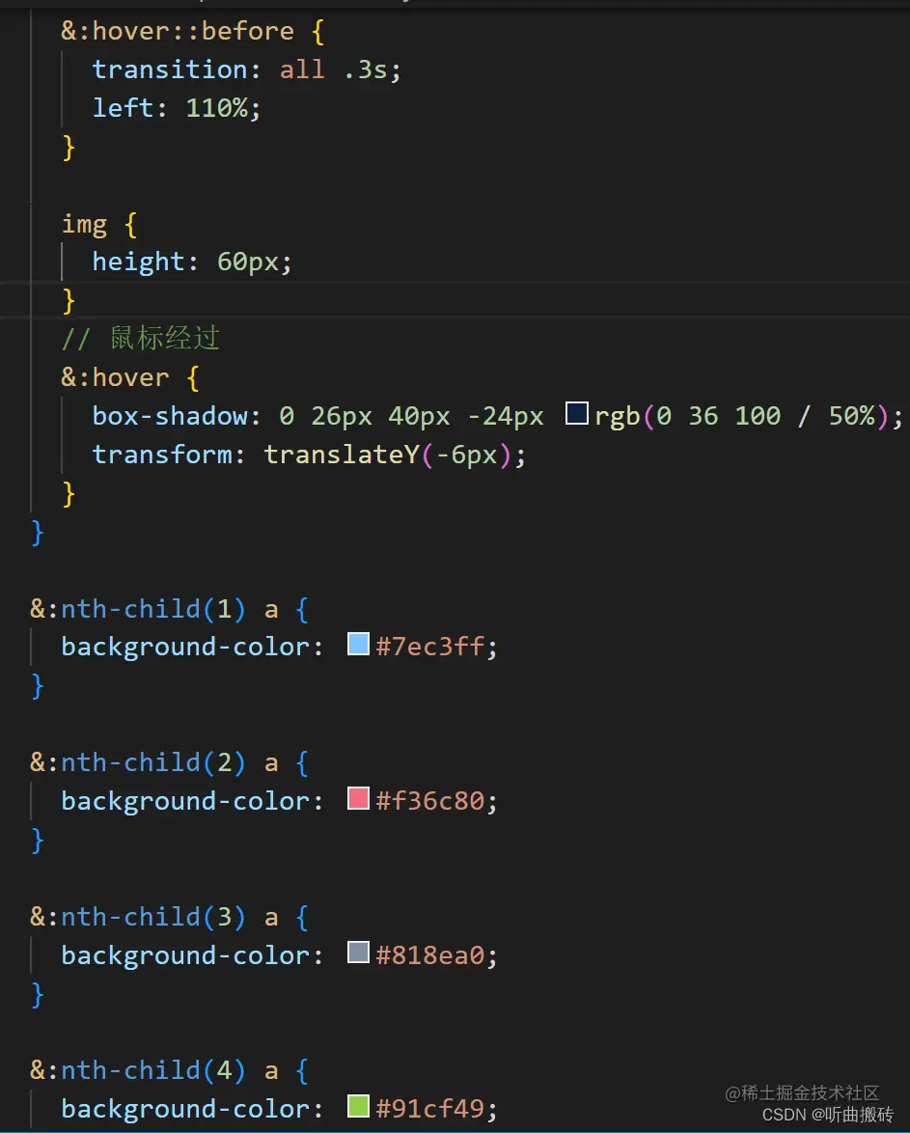Click the 'rgb' function name

[618, 416]
